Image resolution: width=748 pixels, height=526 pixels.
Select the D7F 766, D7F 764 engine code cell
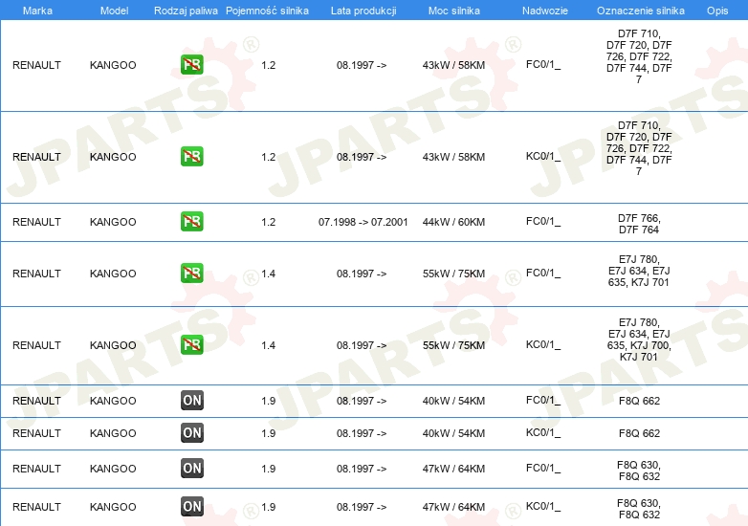tap(639, 223)
